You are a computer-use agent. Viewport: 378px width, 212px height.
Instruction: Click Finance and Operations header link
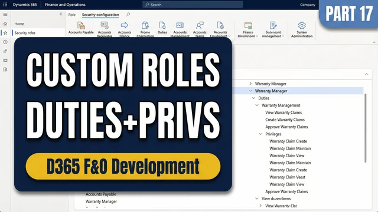(65, 5)
